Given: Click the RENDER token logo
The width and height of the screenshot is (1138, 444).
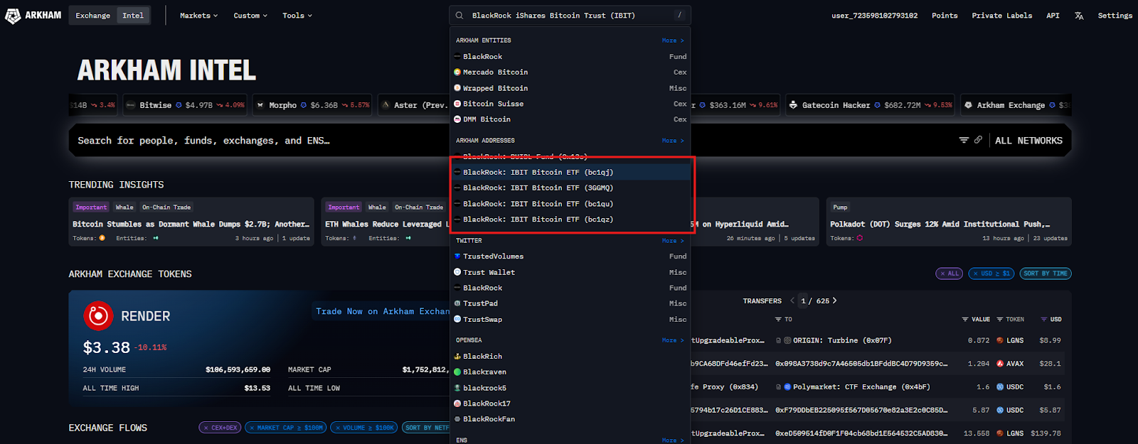Looking at the screenshot, I should click(x=98, y=315).
